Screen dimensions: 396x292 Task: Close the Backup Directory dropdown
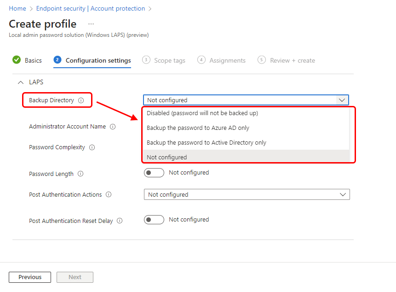[x=342, y=100]
